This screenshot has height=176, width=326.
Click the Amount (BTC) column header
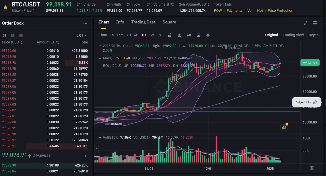[48, 42]
